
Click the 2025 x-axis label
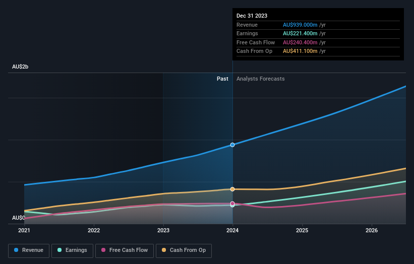[302, 230]
